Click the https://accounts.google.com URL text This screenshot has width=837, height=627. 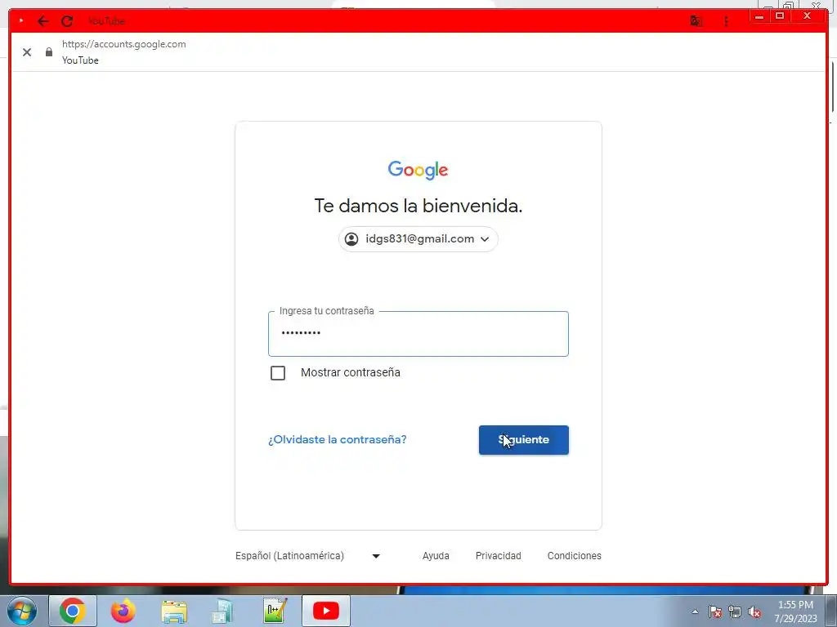coord(124,44)
